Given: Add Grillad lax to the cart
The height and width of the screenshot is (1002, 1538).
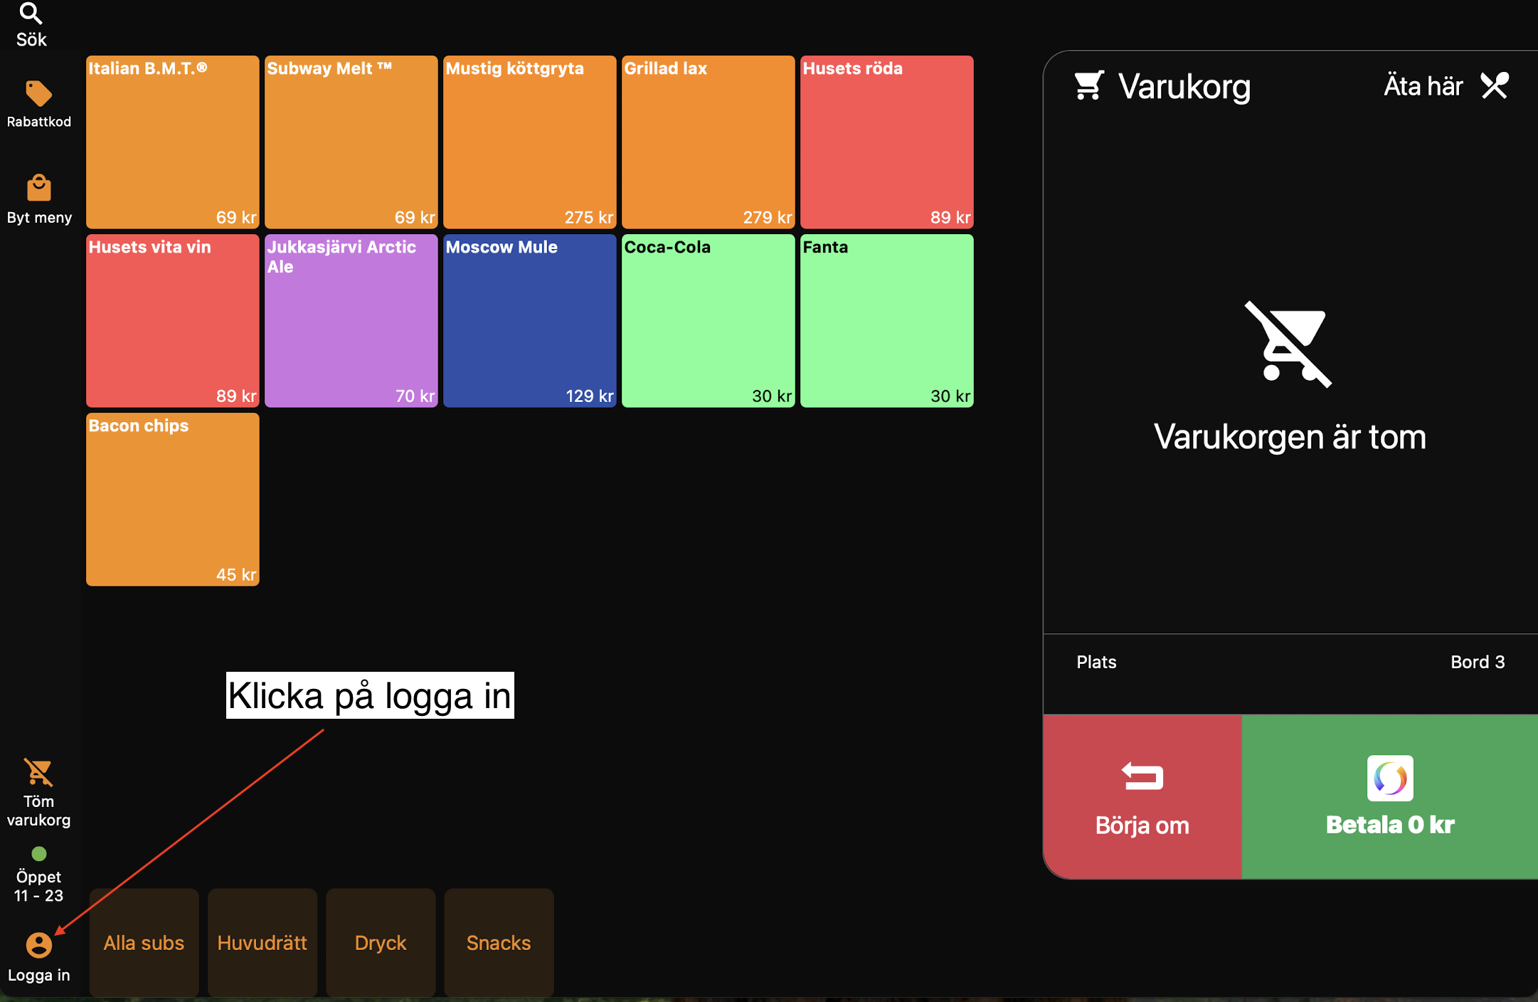Looking at the screenshot, I should pyautogui.click(x=709, y=142).
